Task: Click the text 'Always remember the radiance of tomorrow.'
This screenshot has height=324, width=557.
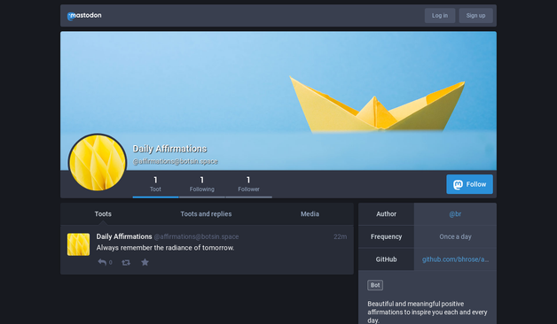Action: 165,248
